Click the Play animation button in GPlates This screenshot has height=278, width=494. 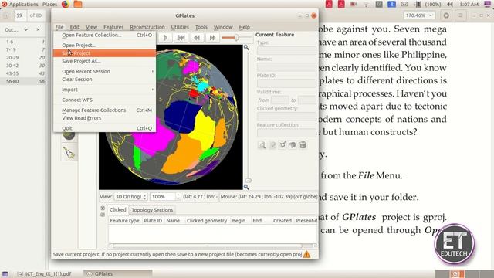pos(165,38)
